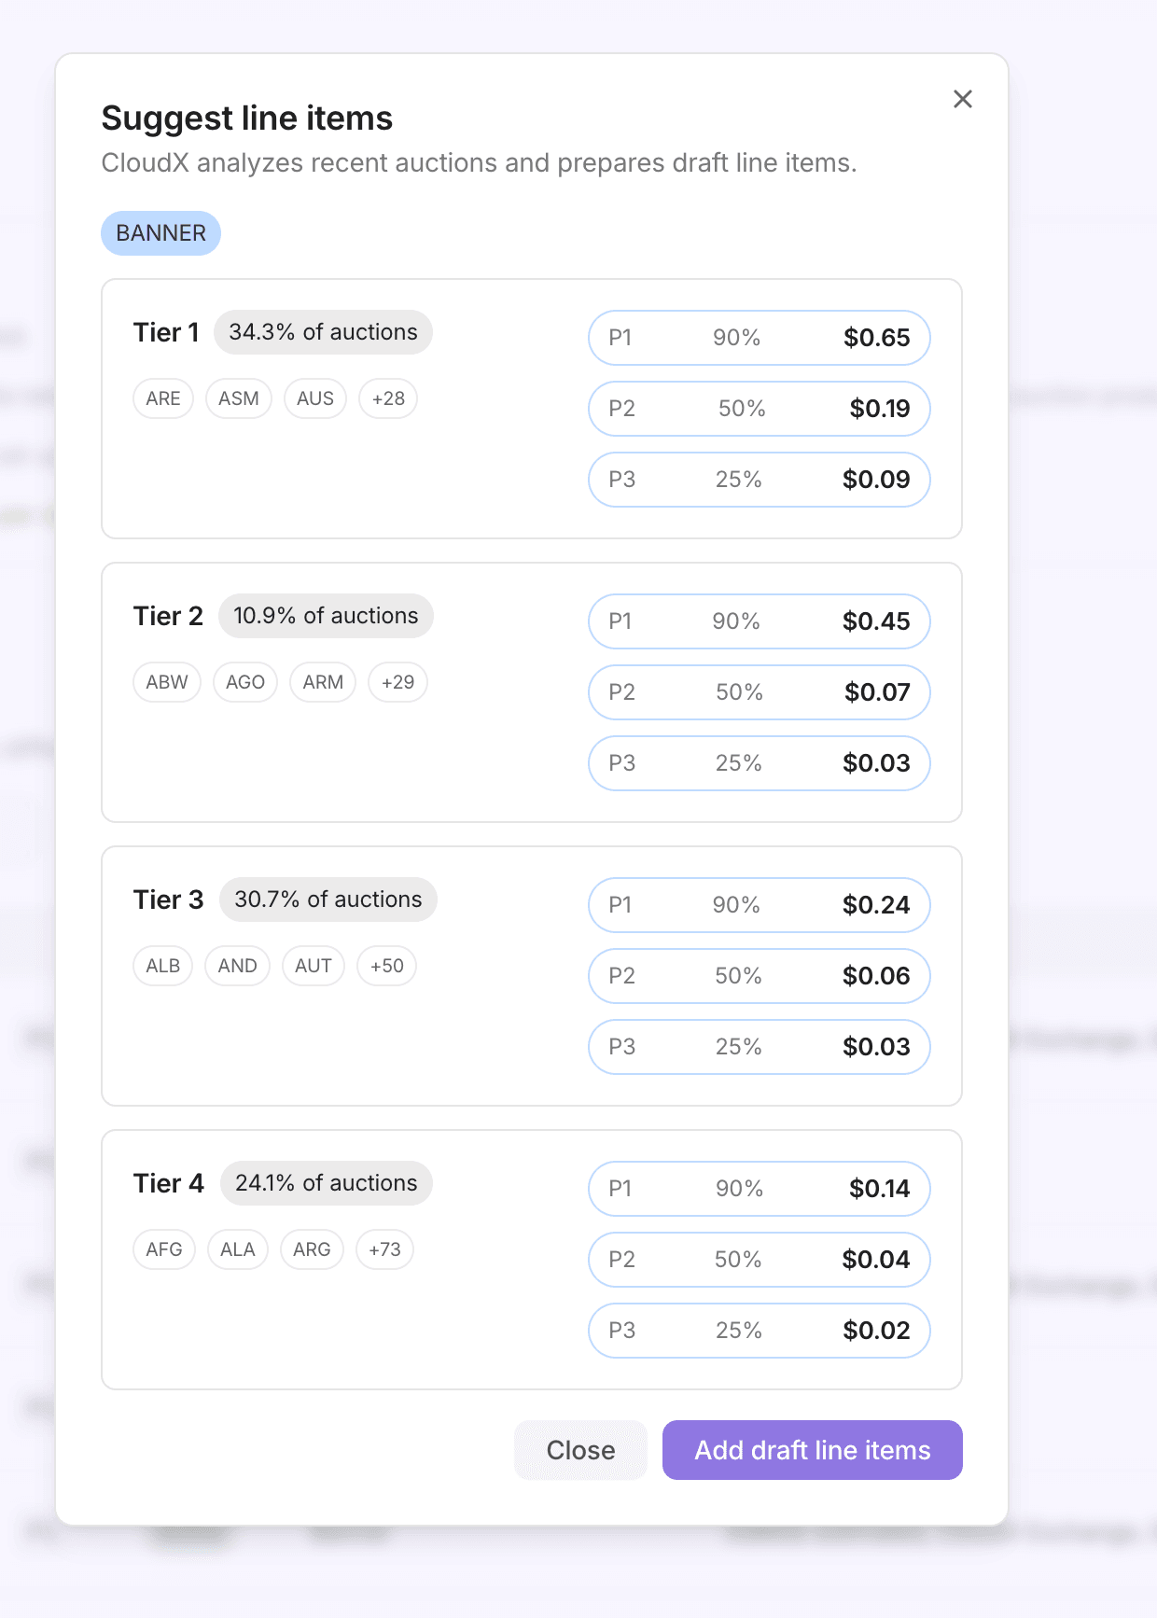Click the 34.3% of auctions badge
Viewport: 1157px width, 1618px height.
click(x=323, y=332)
